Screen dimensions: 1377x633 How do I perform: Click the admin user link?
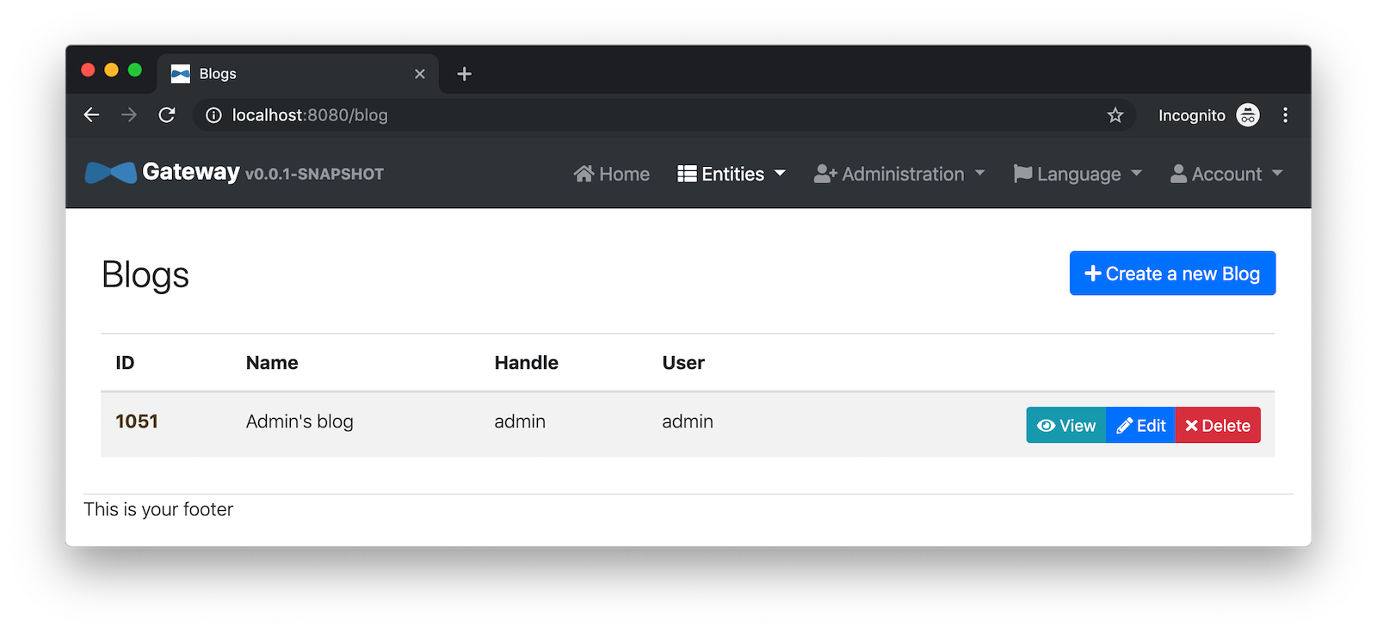click(687, 421)
